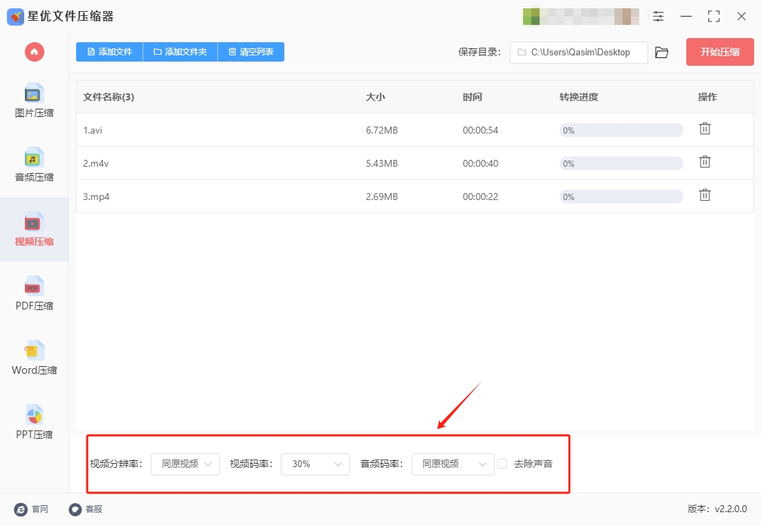
Task: Click size value 2.69MB
Action: coord(382,197)
